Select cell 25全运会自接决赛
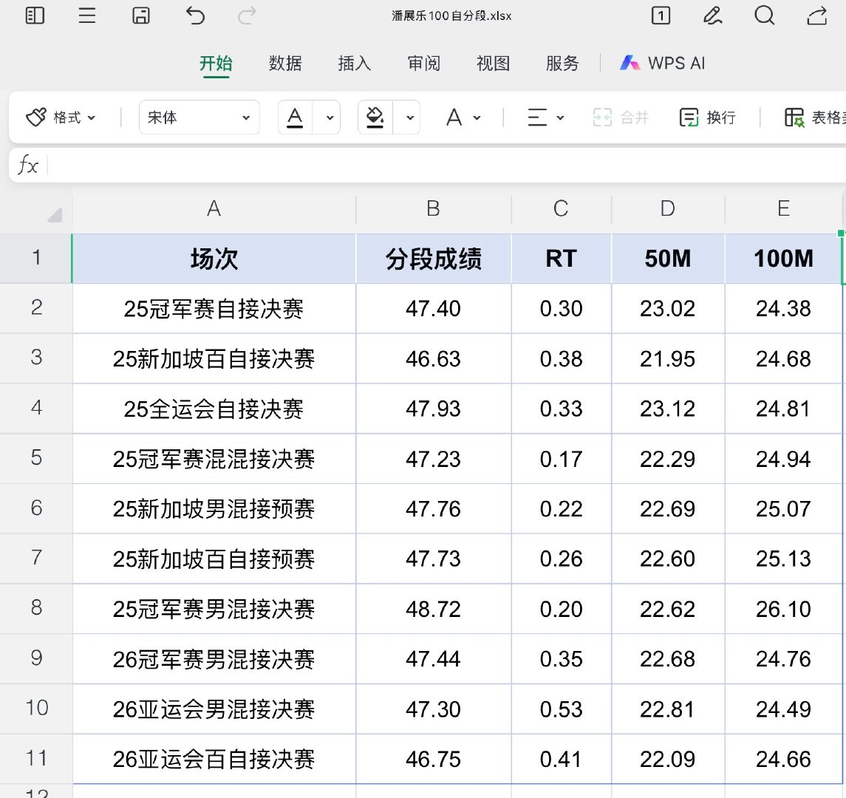 click(214, 409)
